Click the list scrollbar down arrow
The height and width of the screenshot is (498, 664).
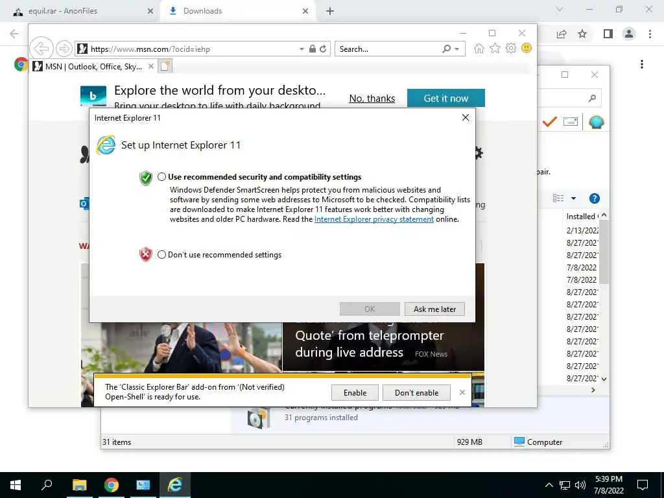pyautogui.click(x=604, y=379)
